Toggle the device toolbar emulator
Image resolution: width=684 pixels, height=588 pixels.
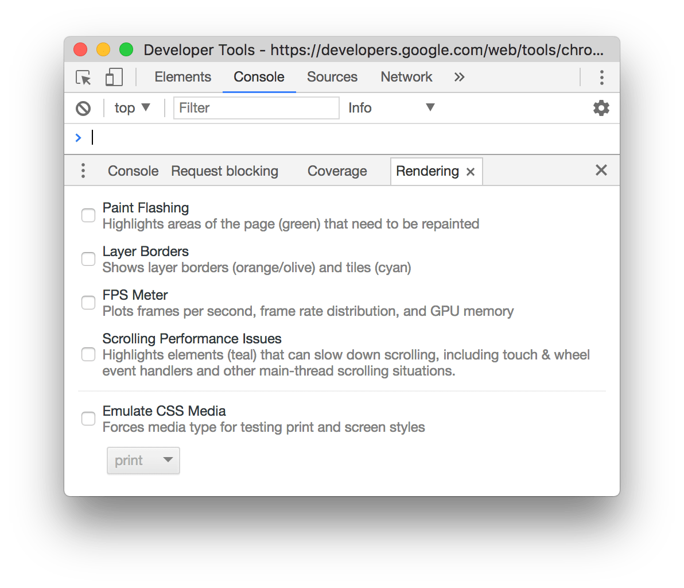tap(113, 77)
